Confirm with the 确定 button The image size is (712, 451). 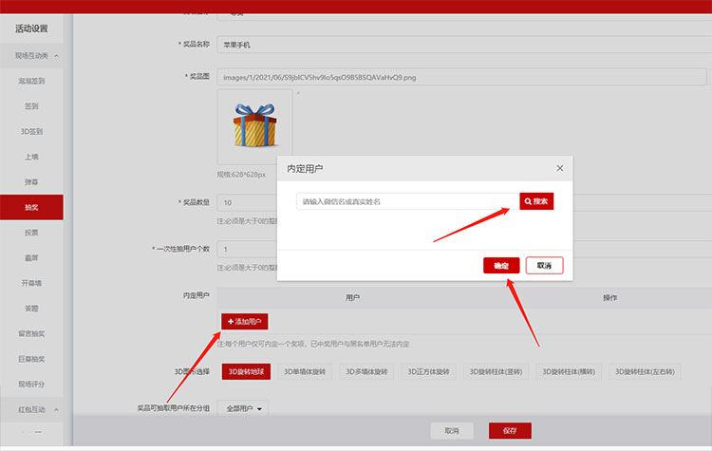[x=501, y=265]
